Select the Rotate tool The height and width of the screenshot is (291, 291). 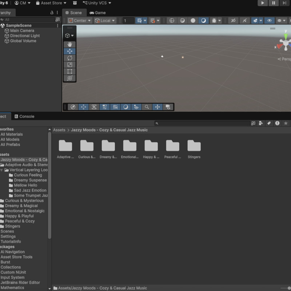(69, 58)
